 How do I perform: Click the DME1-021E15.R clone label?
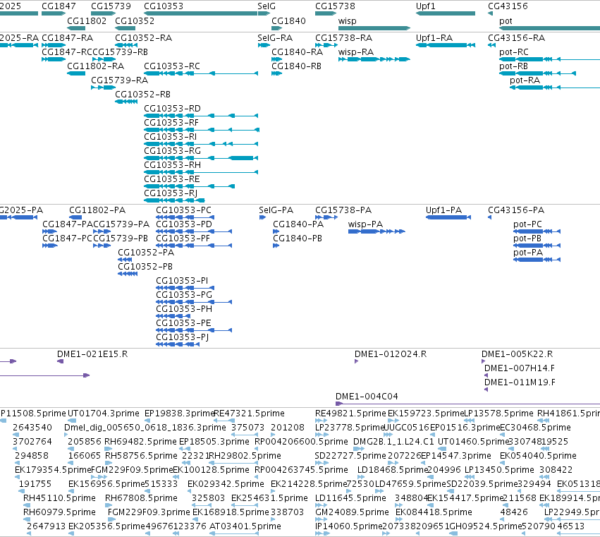click(x=92, y=354)
